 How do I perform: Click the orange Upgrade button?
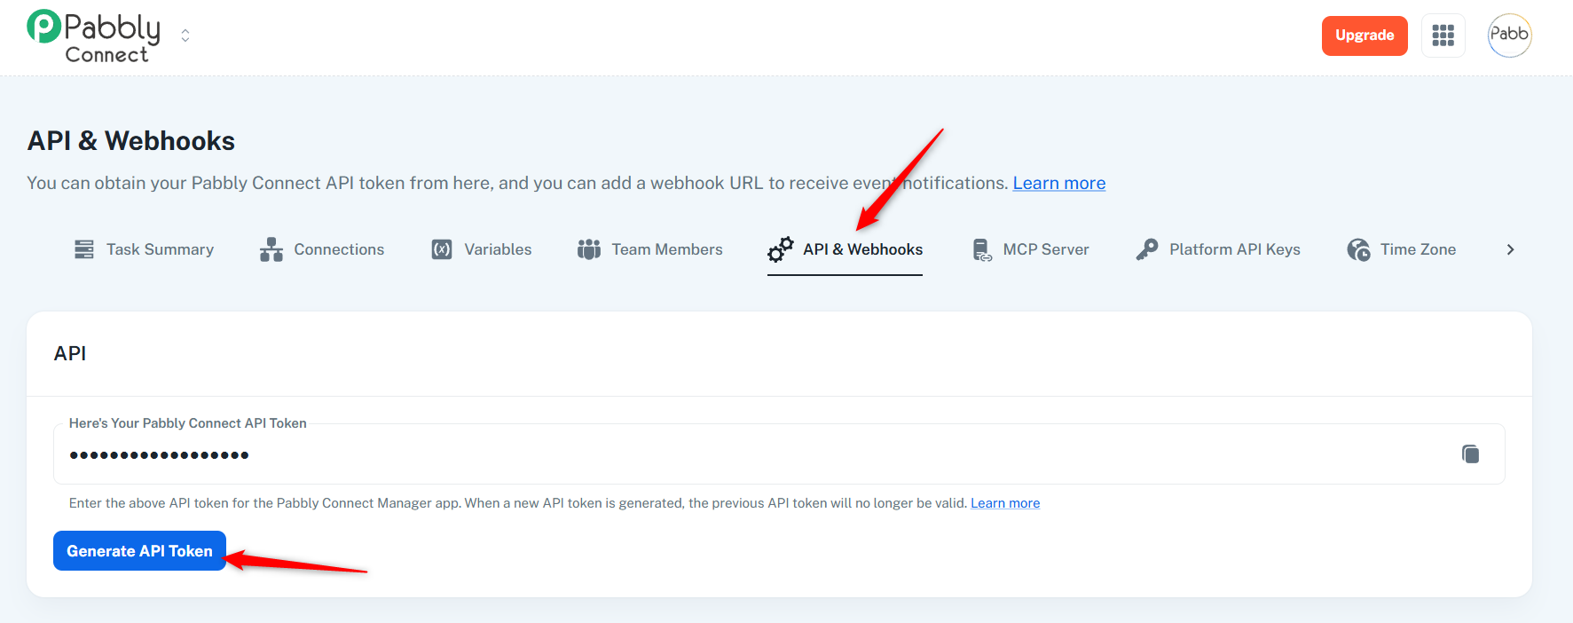[1365, 35]
